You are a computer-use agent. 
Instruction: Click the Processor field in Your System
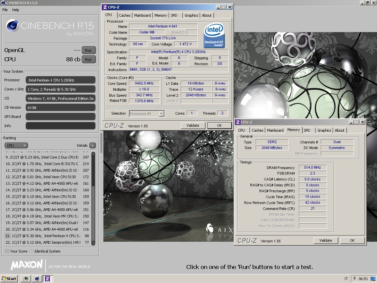[x=61, y=80]
